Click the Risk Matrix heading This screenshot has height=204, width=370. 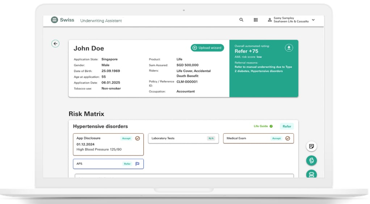click(x=87, y=114)
